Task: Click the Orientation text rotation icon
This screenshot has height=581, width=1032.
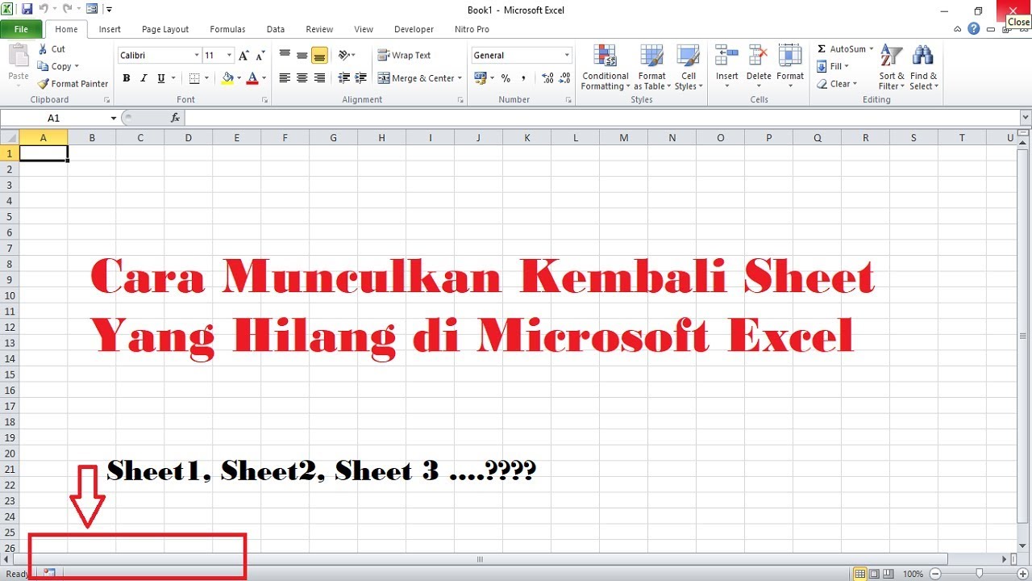Action: (343, 55)
